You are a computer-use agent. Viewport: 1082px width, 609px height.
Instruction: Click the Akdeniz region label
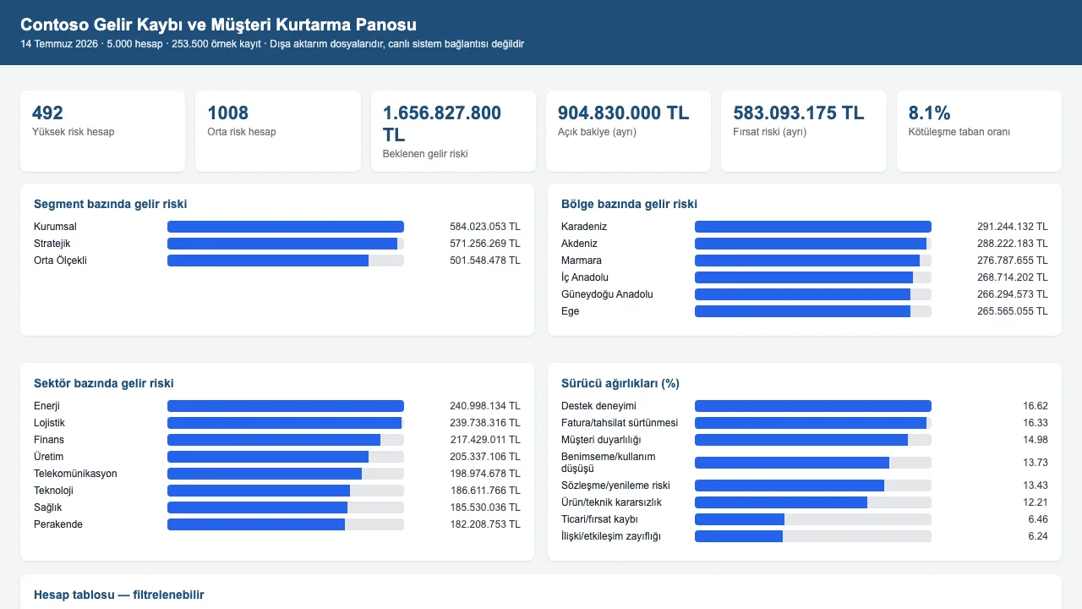579,244
